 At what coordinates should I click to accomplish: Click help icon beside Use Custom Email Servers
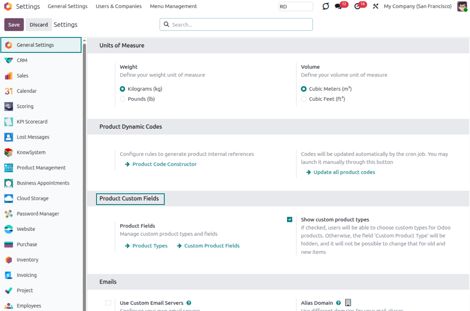coord(189,303)
